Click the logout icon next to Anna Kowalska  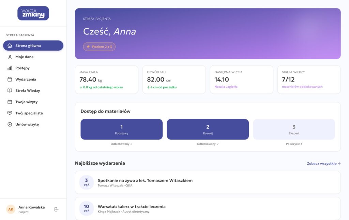(x=56, y=209)
